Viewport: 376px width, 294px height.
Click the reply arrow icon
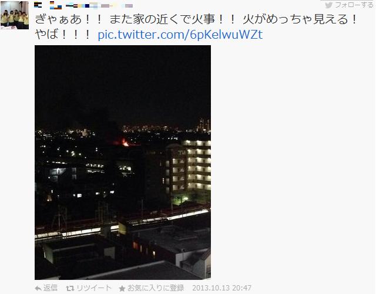click(x=38, y=289)
